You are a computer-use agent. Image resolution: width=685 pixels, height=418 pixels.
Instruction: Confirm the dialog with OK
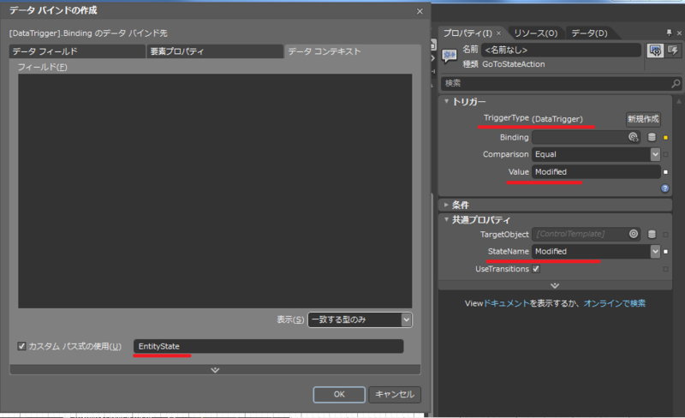339,394
